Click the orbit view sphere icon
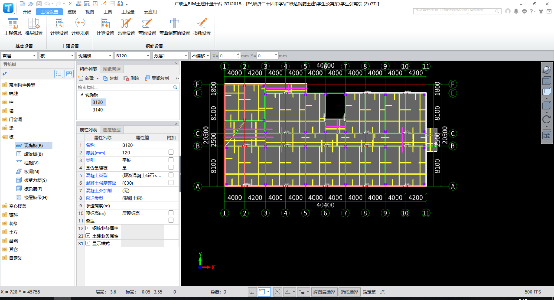The image size is (554, 300). click(x=546, y=70)
